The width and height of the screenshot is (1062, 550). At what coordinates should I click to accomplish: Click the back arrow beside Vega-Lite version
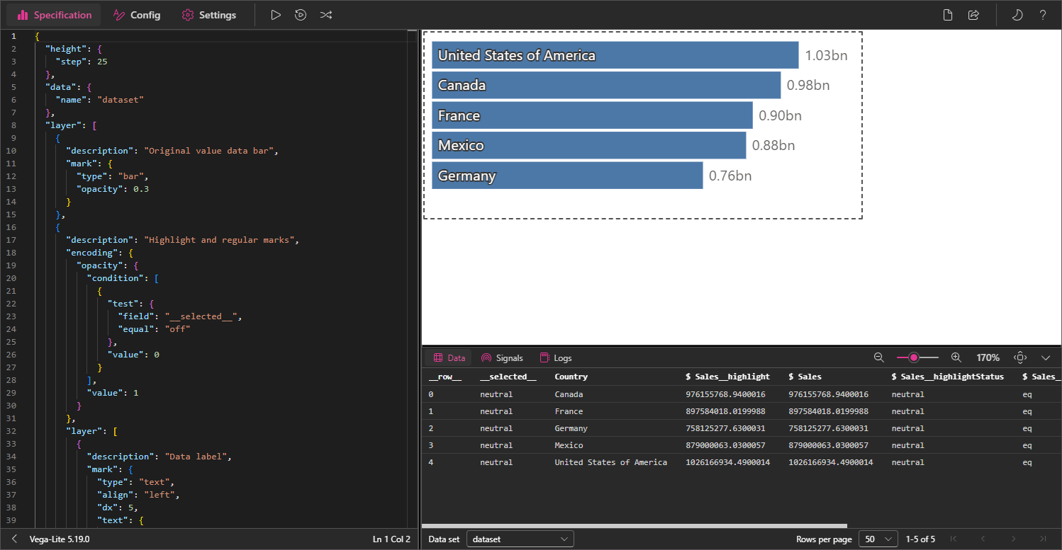click(14, 539)
